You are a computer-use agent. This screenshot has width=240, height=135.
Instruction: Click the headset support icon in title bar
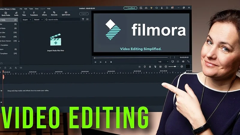coord(156,8)
